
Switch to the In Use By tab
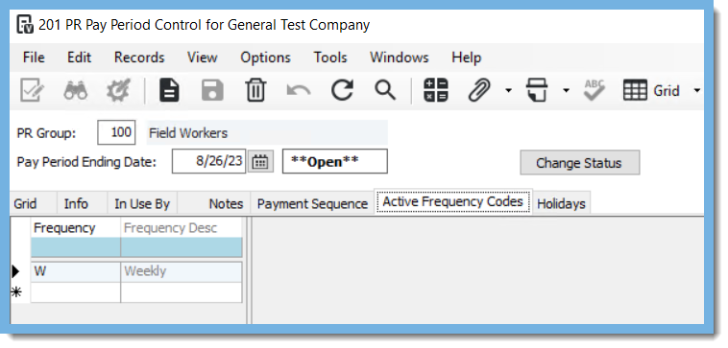(142, 204)
